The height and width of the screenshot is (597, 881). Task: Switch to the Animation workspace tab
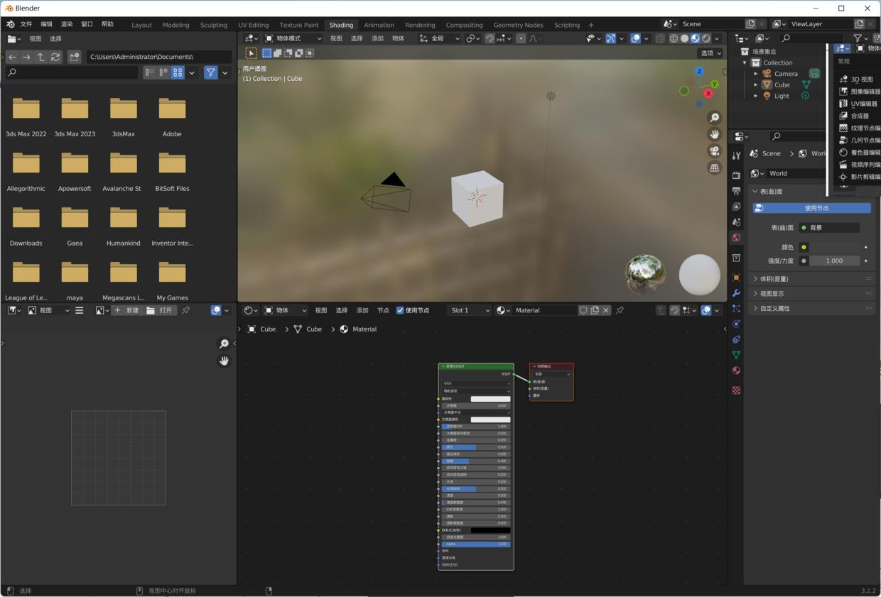(379, 25)
